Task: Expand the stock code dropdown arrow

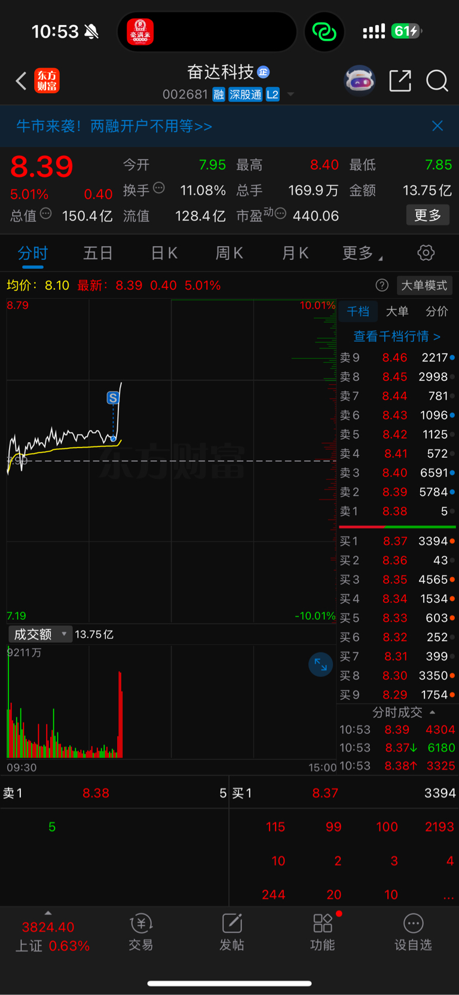Action: pyautogui.click(x=291, y=94)
